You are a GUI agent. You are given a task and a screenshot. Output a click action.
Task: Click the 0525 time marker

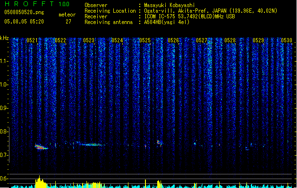click(x=145, y=40)
